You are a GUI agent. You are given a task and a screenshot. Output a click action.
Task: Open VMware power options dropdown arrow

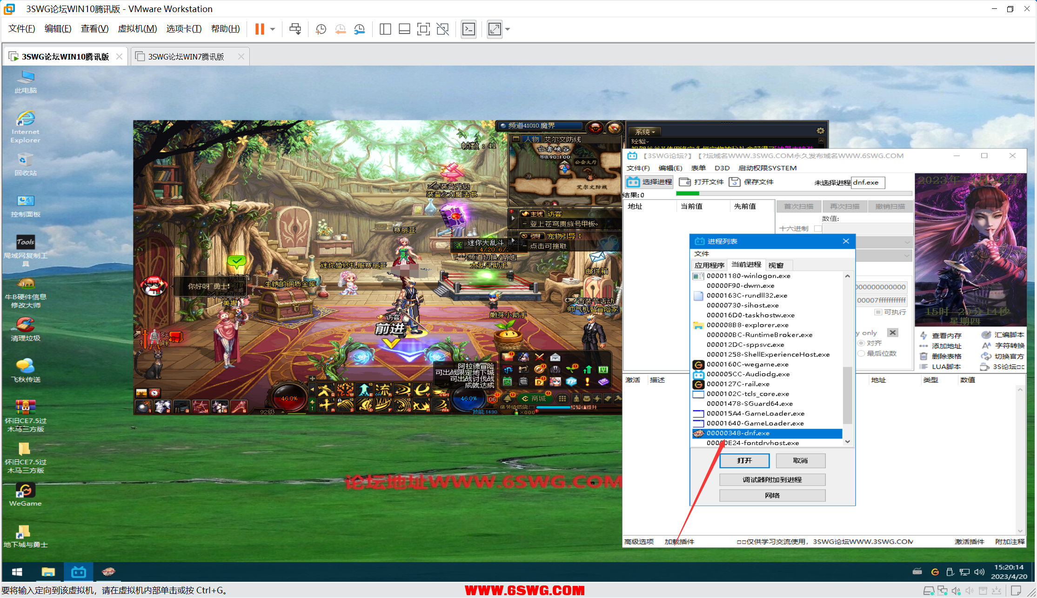(x=273, y=29)
